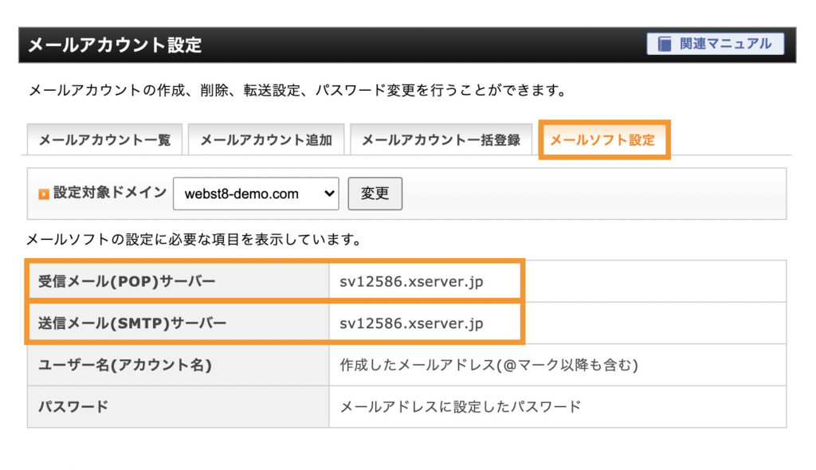Expand the webst8-demo.com domain dropdown

coord(255,194)
